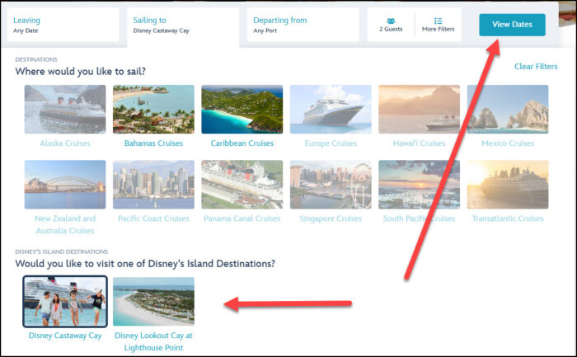This screenshot has height=357, width=577.
Task: Click the Disney Lookout Cay at Lighthouse Point label
Action: click(x=153, y=341)
